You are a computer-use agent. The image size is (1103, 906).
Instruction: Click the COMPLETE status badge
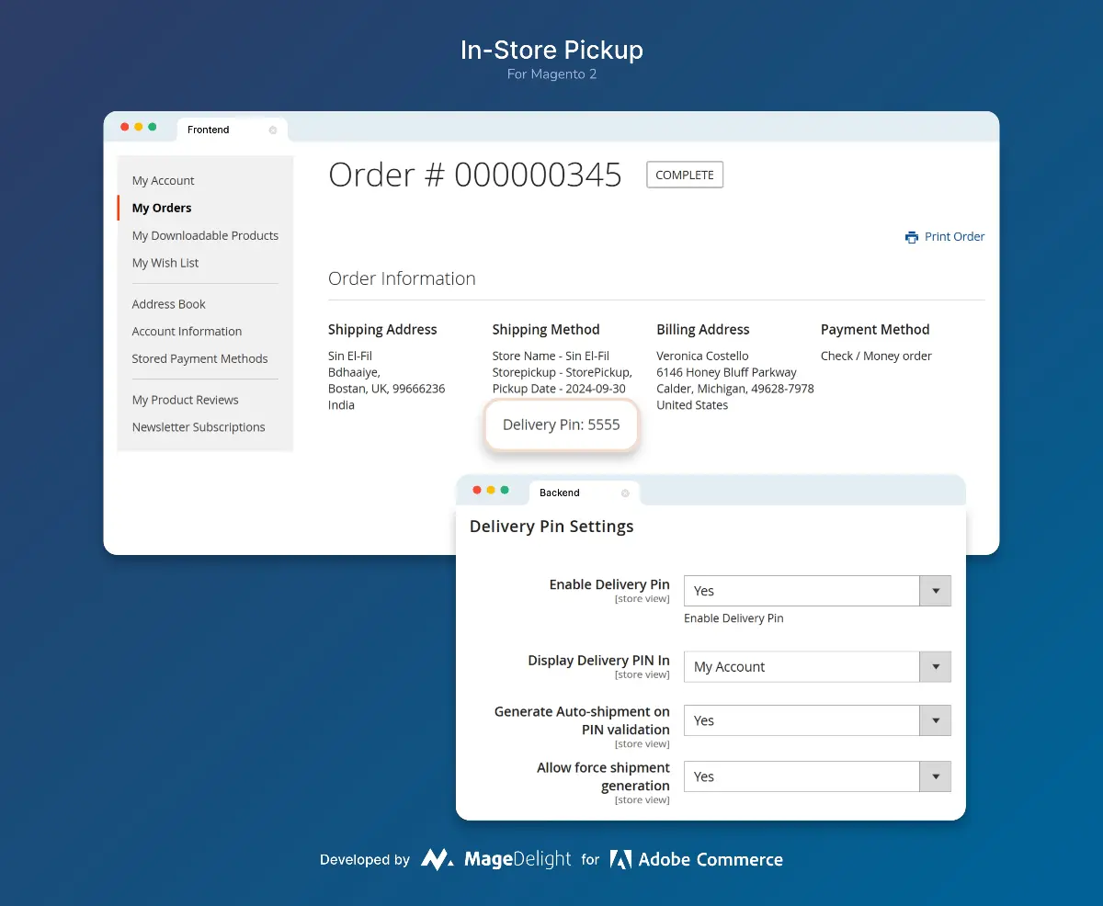(685, 175)
